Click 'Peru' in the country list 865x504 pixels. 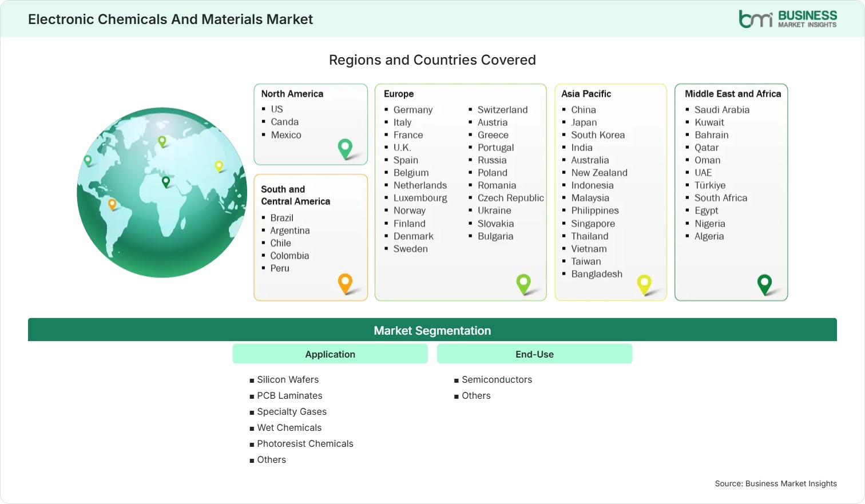tap(280, 268)
